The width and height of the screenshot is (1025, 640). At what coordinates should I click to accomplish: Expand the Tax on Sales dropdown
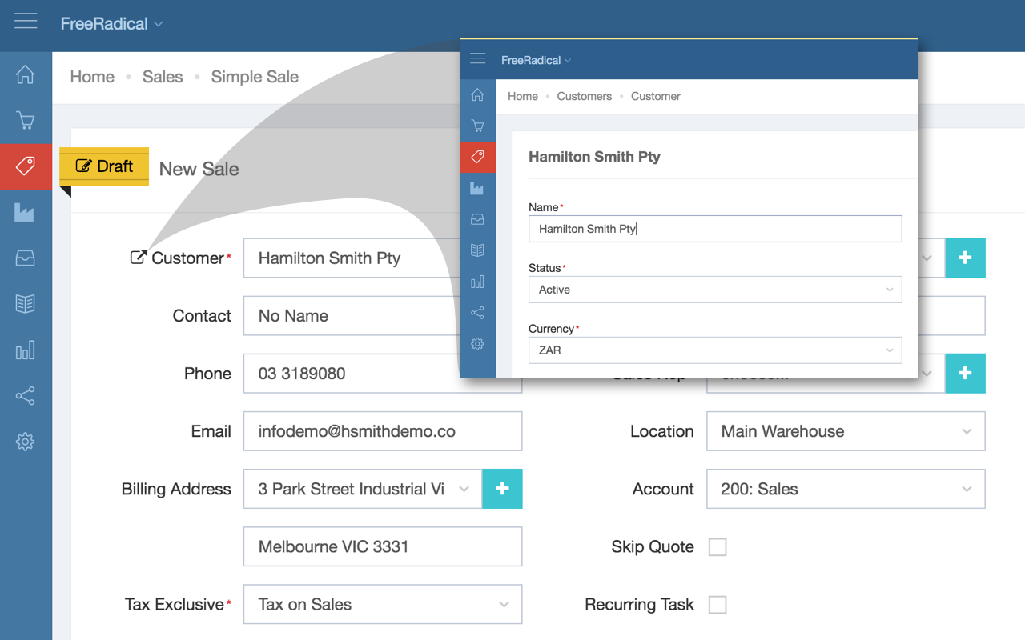coord(383,605)
